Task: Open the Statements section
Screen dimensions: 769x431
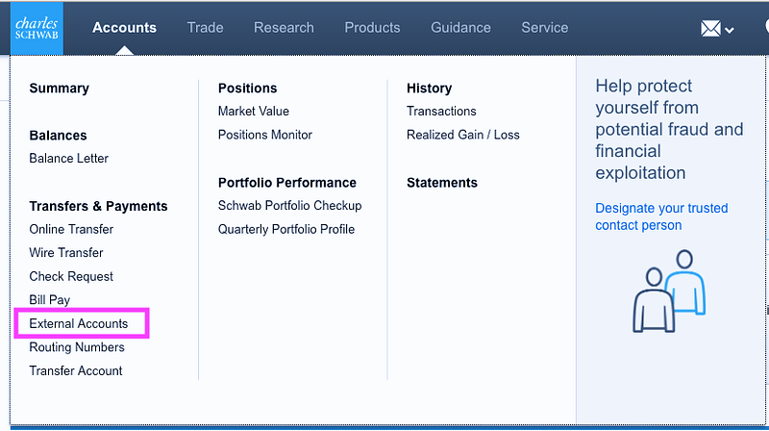Action: (x=442, y=183)
